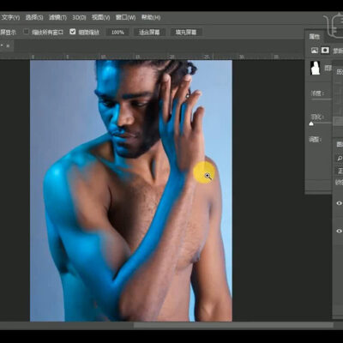Viewport: 343px width, 343px height.
Task: Open the 滤镜(T) menu
Action: tap(57, 17)
